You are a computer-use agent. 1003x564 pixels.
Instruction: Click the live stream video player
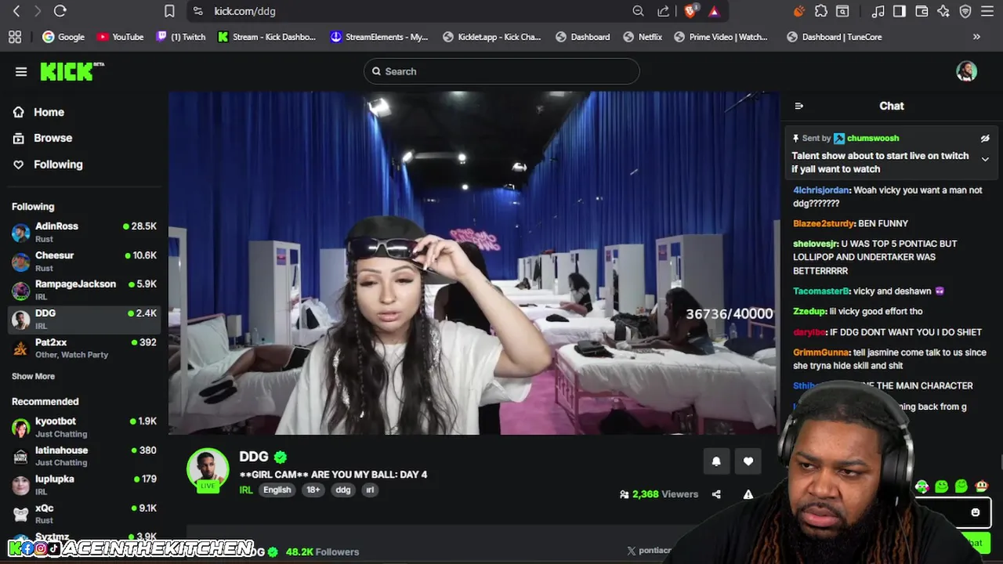[x=474, y=263]
